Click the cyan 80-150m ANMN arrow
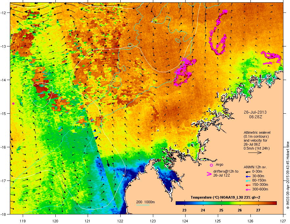The width and height of the screenshot is (290, 224). click(x=248, y=181)
